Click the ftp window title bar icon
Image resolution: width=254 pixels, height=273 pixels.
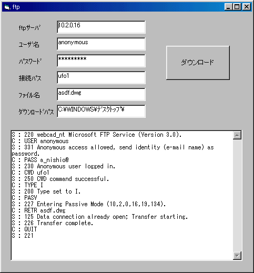7,7
